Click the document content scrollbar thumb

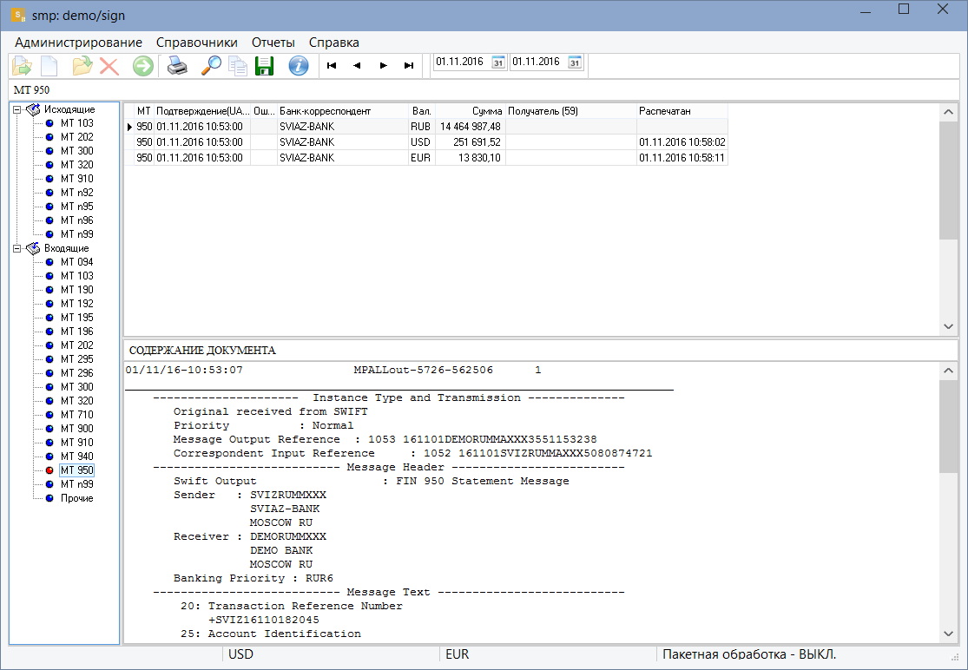[x=948, y=426]
